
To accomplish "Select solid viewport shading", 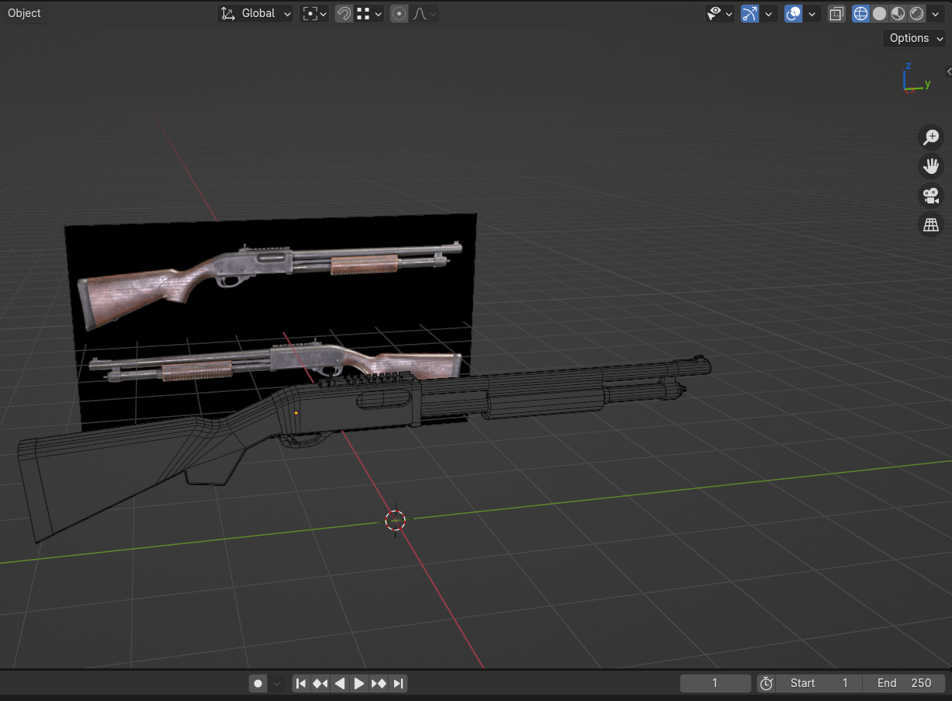I will [x=879, y=13].
